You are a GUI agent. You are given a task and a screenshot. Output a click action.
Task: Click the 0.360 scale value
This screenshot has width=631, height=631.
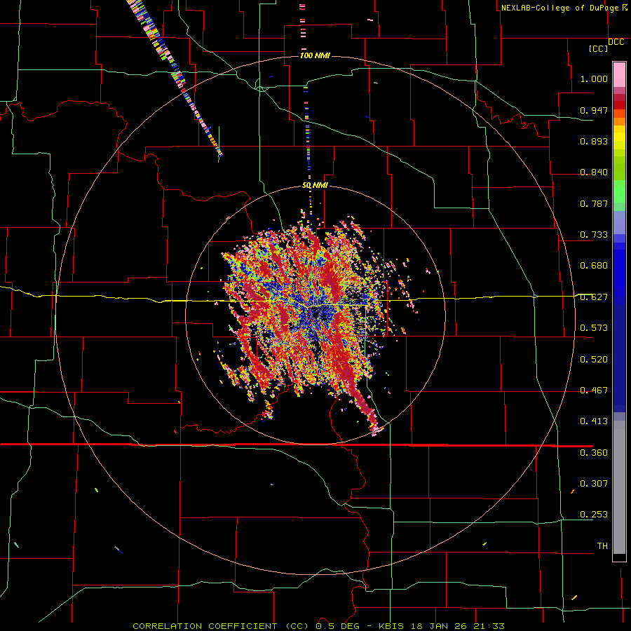pos(594,453)
